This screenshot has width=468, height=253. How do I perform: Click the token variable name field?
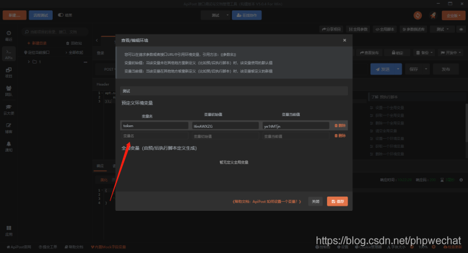tap(155, 126)
